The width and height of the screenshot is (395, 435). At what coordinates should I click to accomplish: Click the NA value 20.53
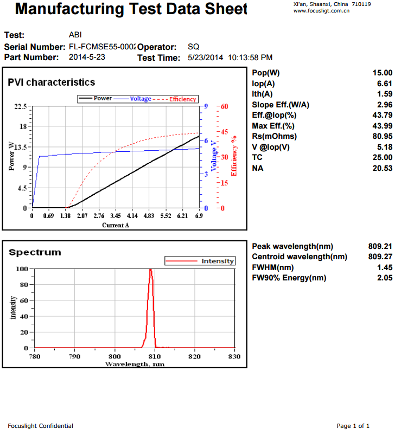pos(383,168)
